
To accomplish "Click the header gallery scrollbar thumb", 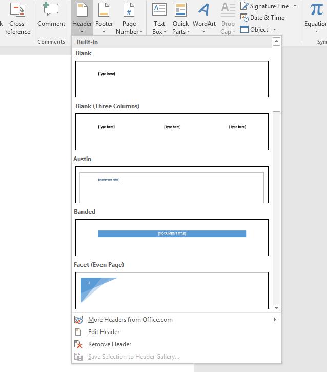I will pos(276,79).
